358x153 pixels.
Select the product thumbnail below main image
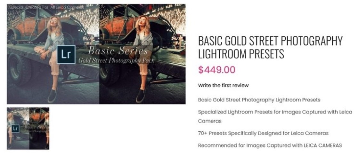point(28,128)
